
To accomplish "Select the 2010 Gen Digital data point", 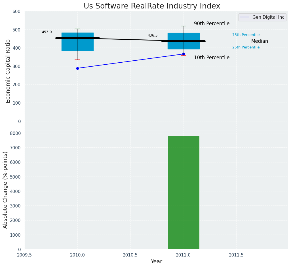I will (77, 68).
